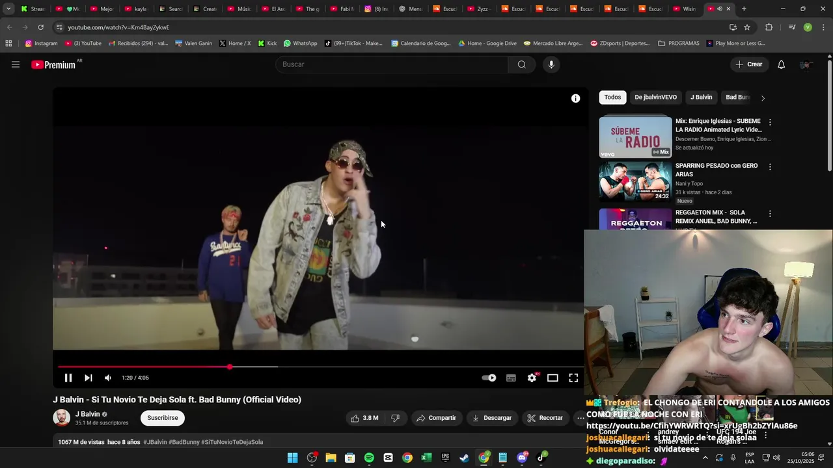Switch to the Wisin browser tab

(x=684, y=9)
